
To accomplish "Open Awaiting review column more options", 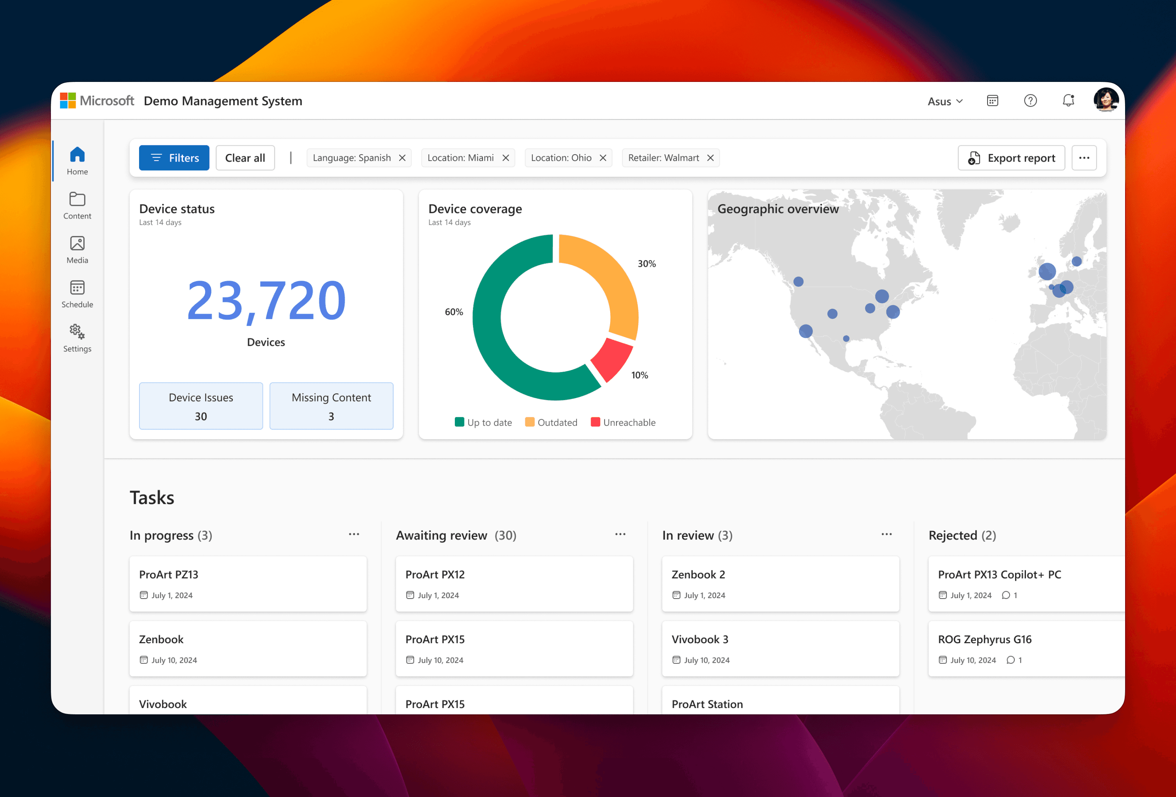I will (x=620, y=534).
